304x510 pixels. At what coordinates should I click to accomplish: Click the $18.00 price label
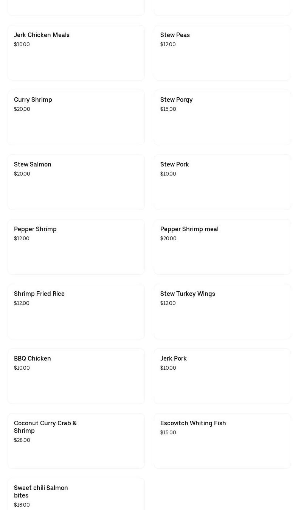22,505
